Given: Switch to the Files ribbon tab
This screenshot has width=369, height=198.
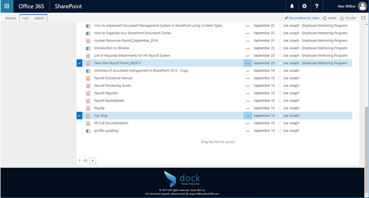Looking at the screenshot, I should [x=26, y=18].
